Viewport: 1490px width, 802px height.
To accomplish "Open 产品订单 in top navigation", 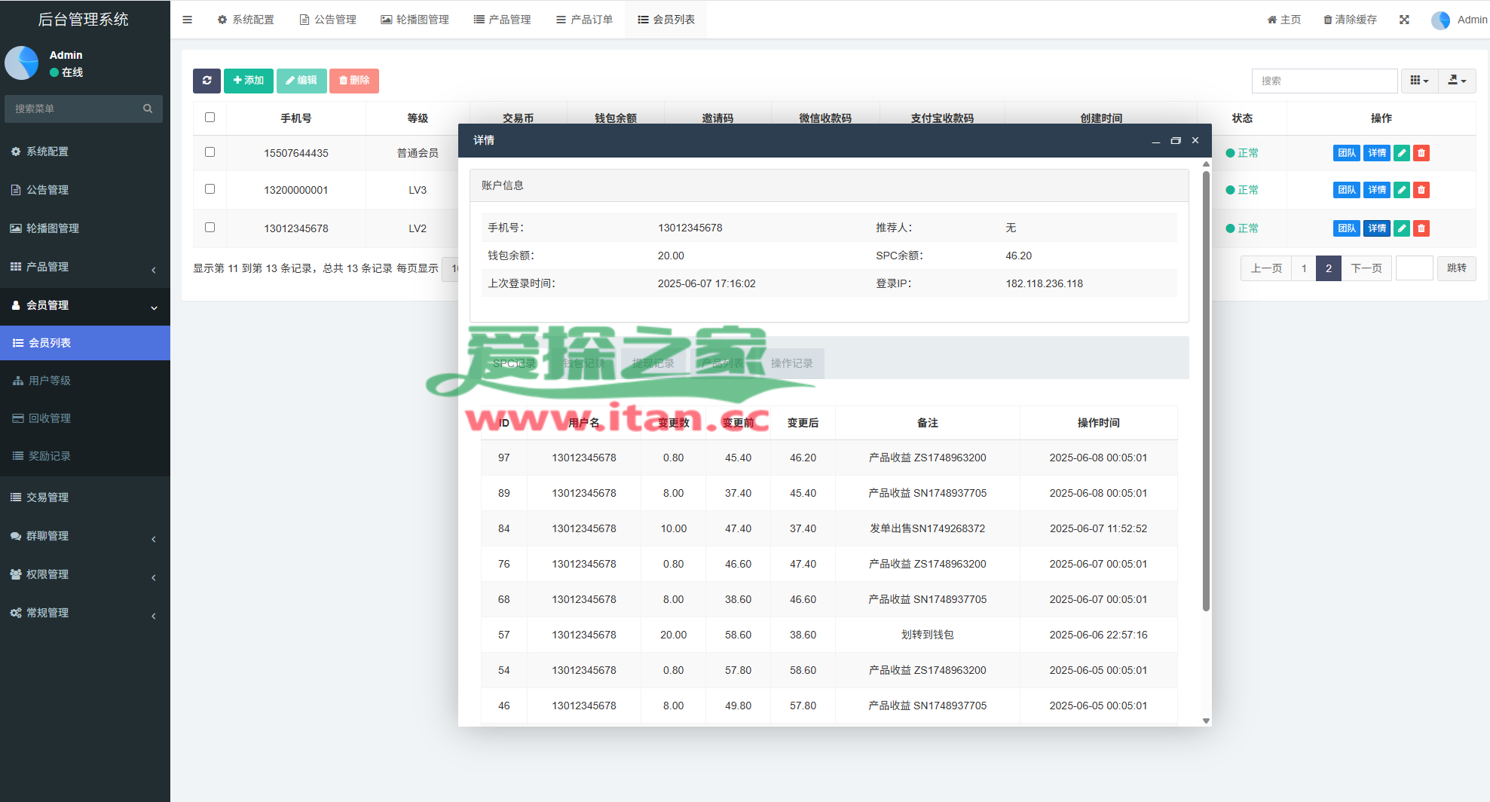I will (584, 20).
